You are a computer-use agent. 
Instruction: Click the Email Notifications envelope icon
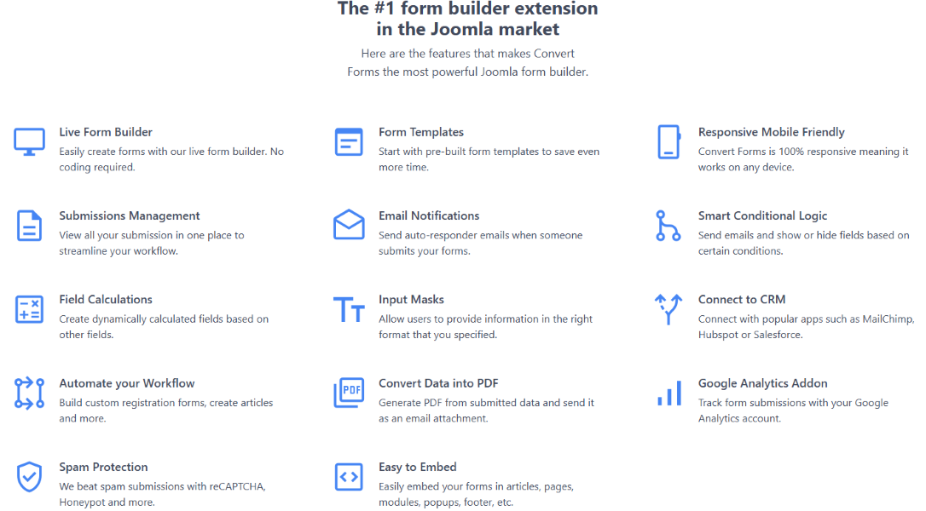[x=349, y=226]
